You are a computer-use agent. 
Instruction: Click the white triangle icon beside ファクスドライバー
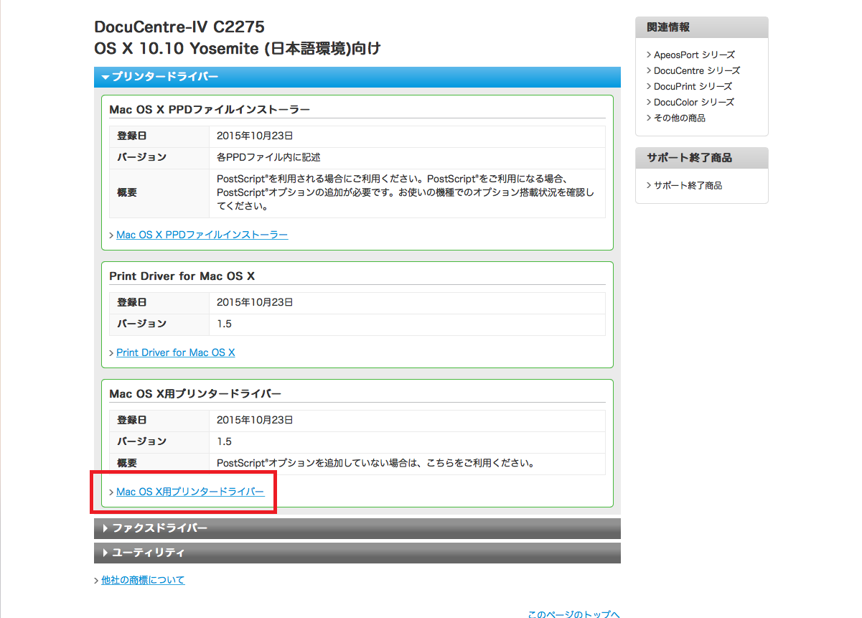click(x=106, y=528)
